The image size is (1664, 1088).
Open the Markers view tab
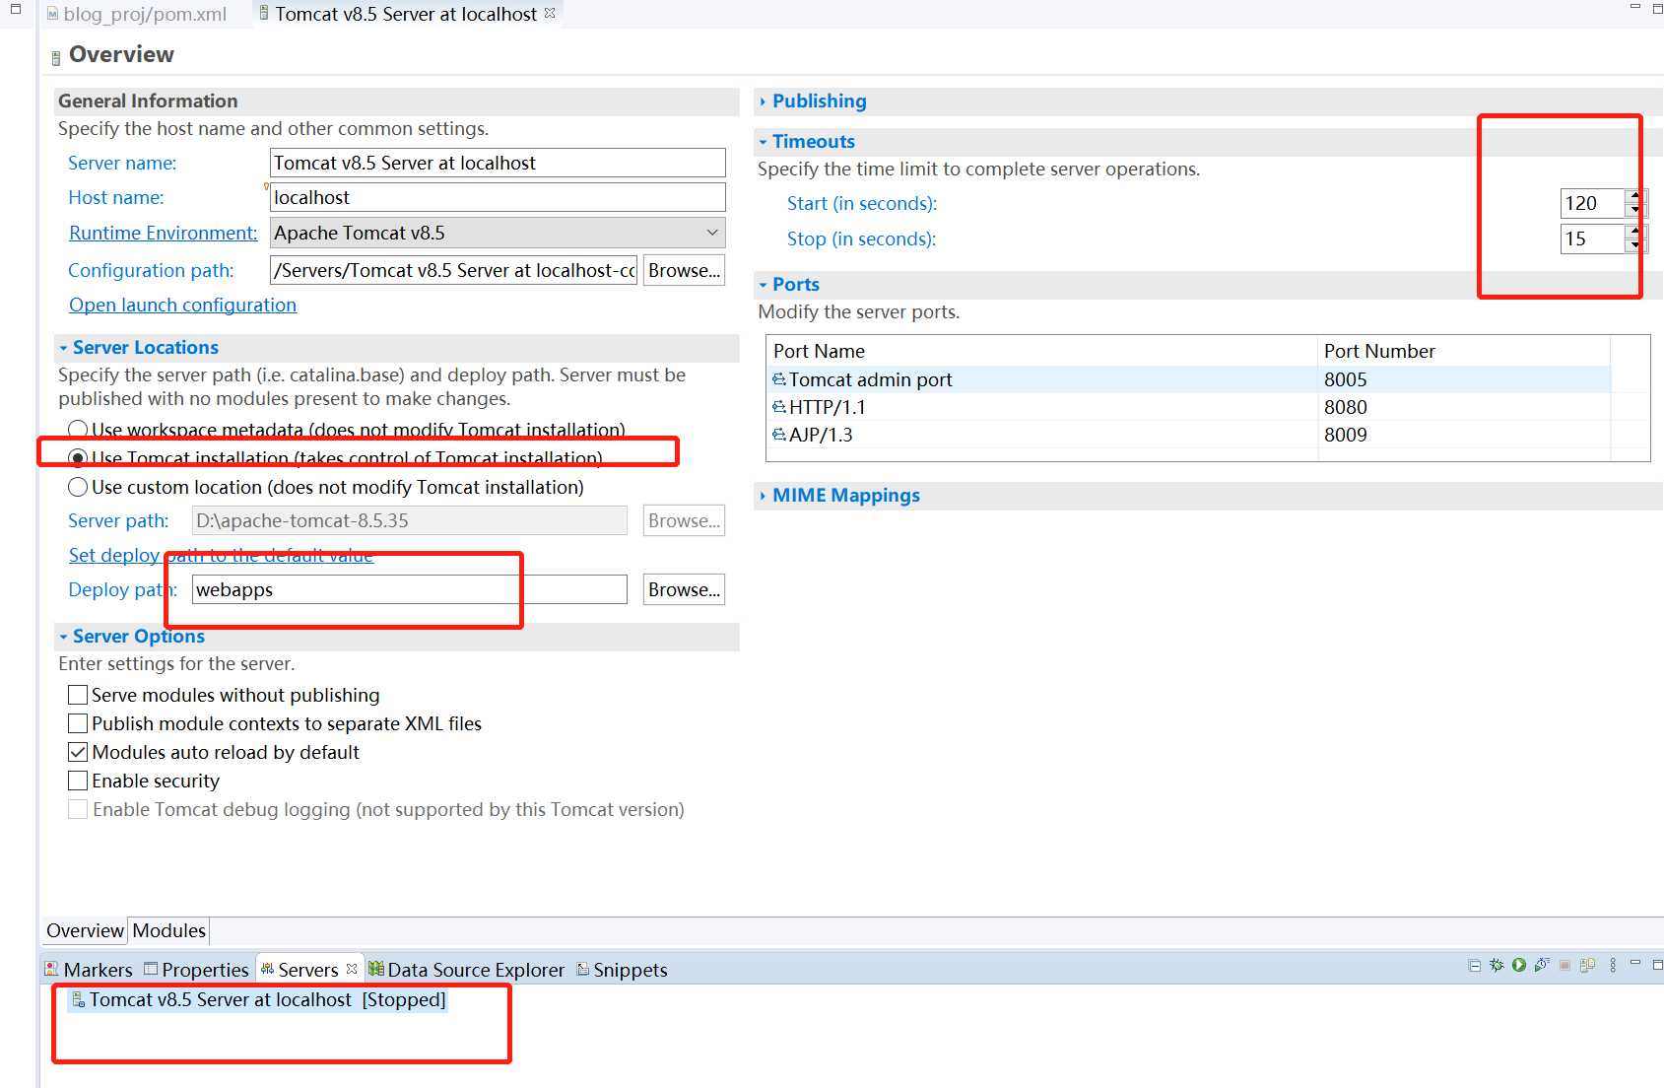(89, 970)
